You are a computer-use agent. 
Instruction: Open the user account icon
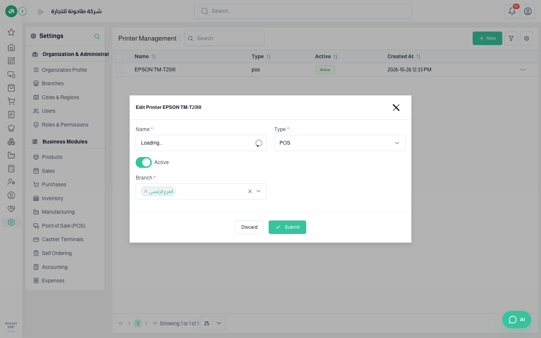point(528,11)
